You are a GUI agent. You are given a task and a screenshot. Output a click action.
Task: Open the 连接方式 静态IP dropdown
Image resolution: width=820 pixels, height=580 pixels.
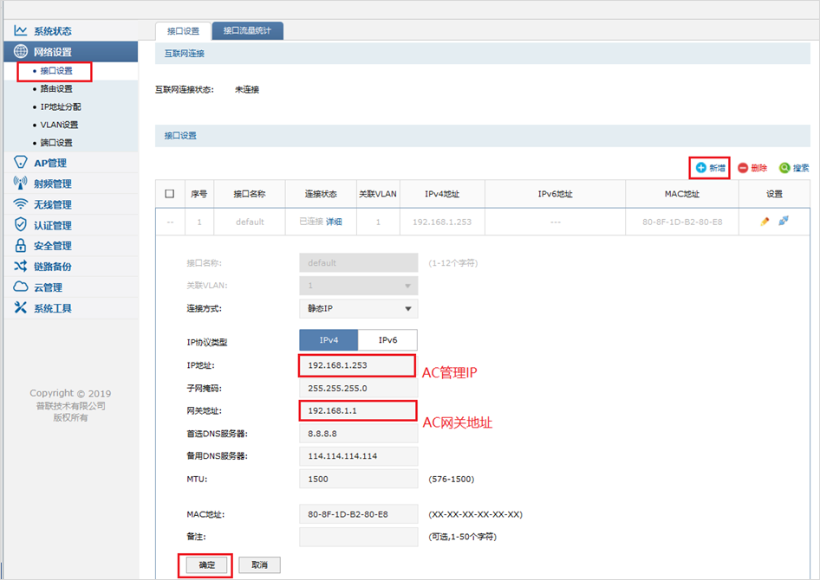pyautogui.click(x=358, y=309)
